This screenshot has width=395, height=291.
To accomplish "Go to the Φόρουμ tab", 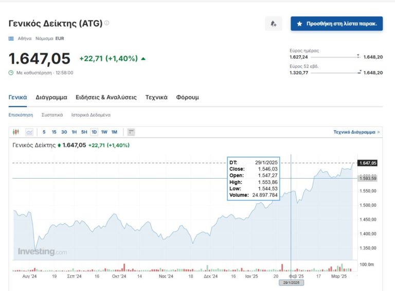I will pos(187,97).
